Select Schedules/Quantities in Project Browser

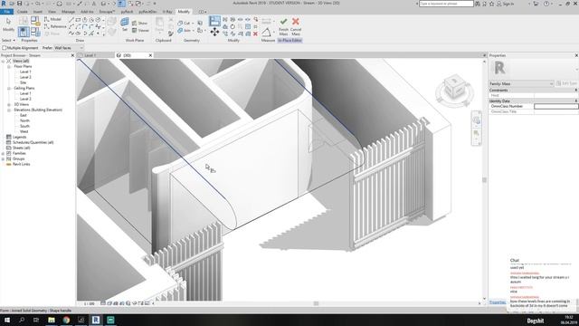(33, 142)
